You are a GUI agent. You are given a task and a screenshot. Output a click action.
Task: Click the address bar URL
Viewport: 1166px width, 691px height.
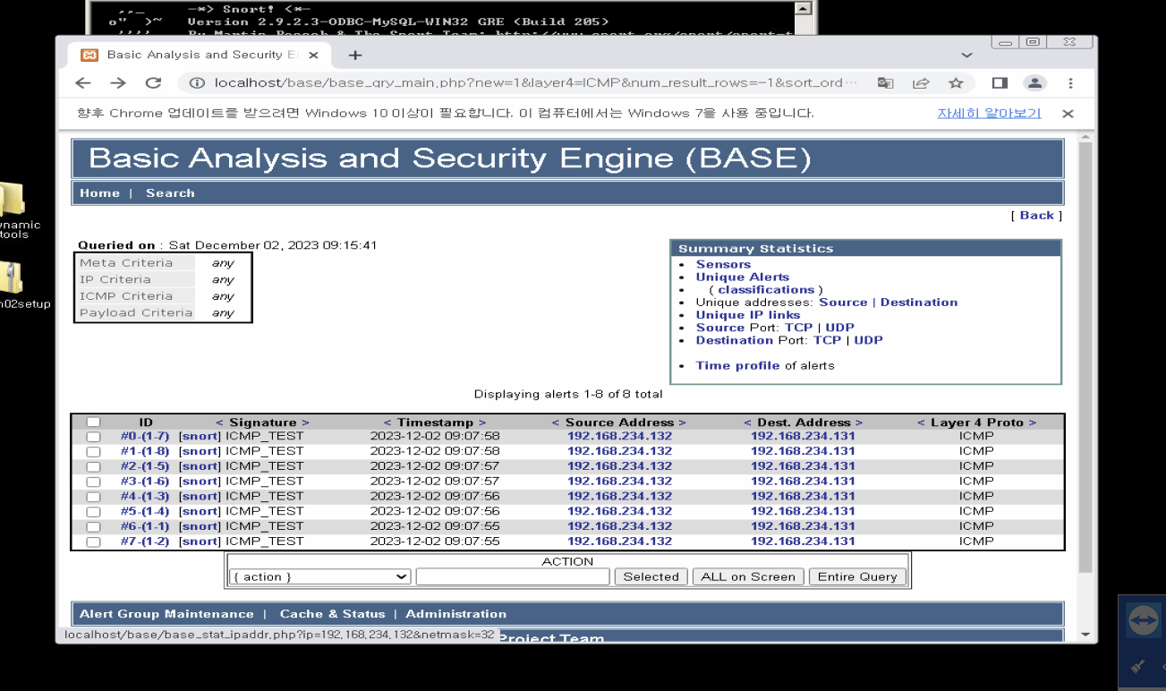pyautogui.click(x=528, y=83)
